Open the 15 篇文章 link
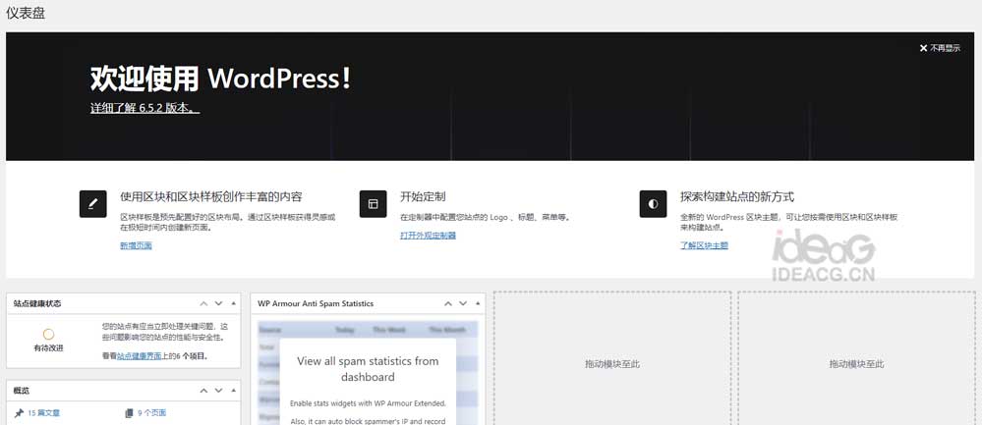Screen dimensions: 982x425 [x=44, y=413]
